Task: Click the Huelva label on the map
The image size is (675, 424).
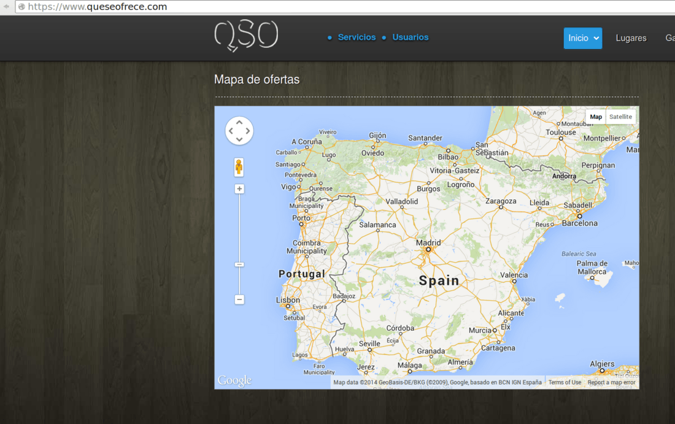Action: [344, 349]
